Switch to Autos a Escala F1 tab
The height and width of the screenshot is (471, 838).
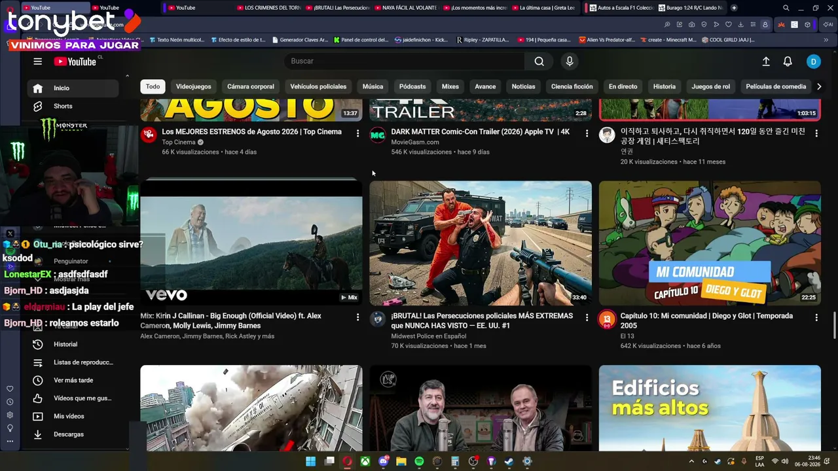click(621, 8)
